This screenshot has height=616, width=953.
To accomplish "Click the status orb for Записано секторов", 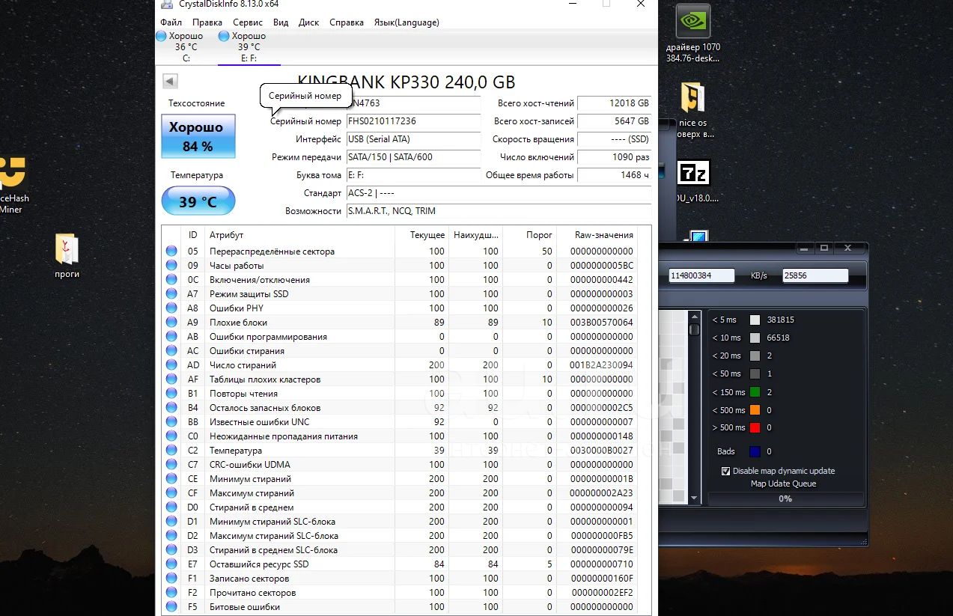I will tap(172, 579).
